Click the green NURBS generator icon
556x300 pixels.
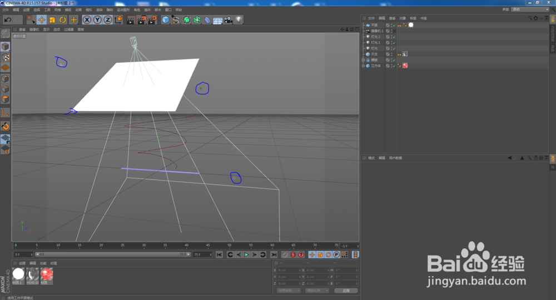[x=186, y=20]
